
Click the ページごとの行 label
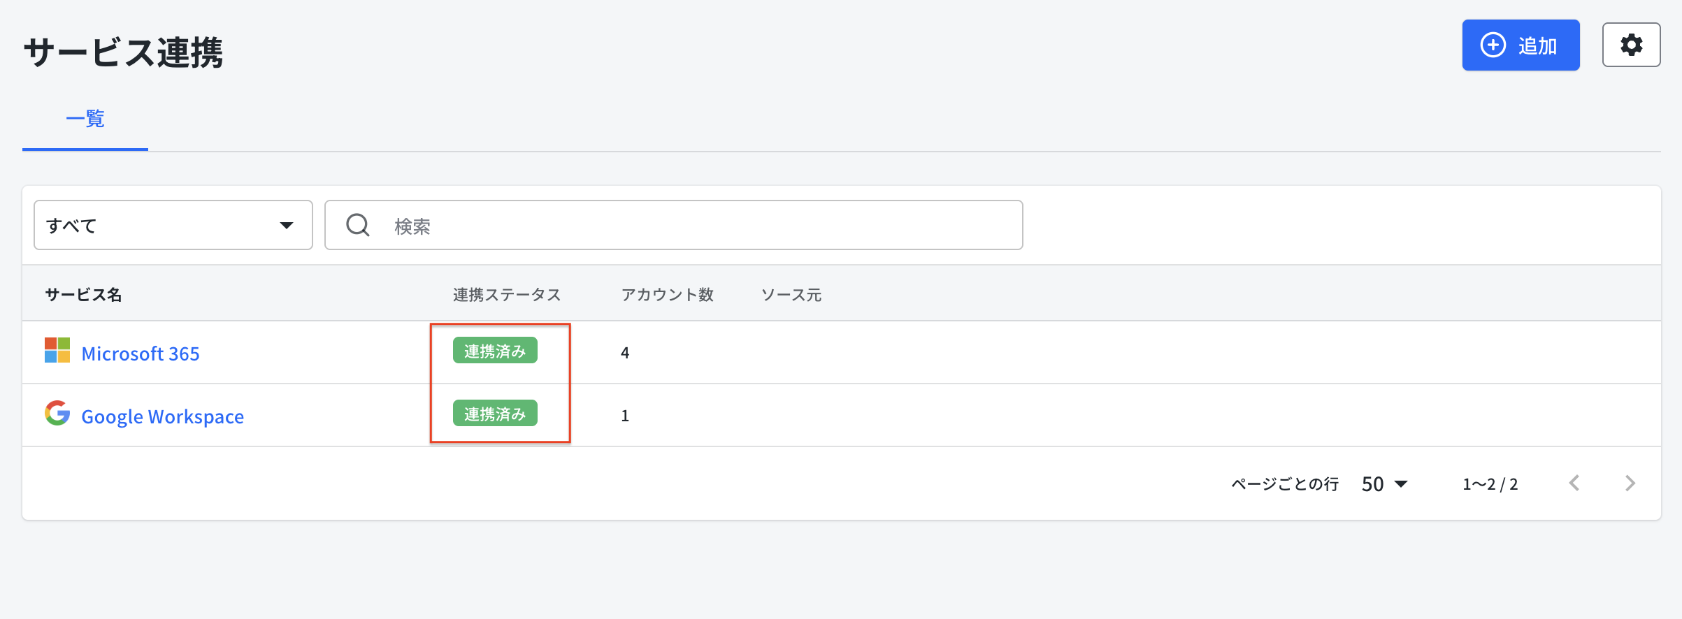pyautogui.click(x=1285, y=484)
